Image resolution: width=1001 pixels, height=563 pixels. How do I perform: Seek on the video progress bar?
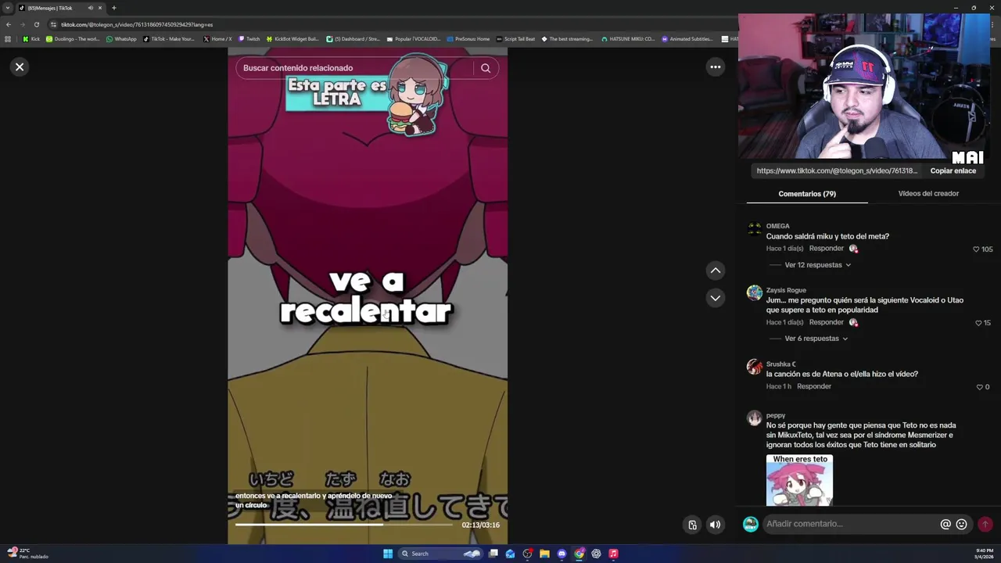(x=343, y=525)
